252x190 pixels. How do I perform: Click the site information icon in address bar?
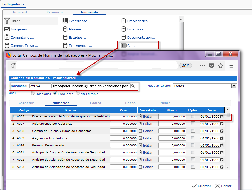click(x=13, y=66)
